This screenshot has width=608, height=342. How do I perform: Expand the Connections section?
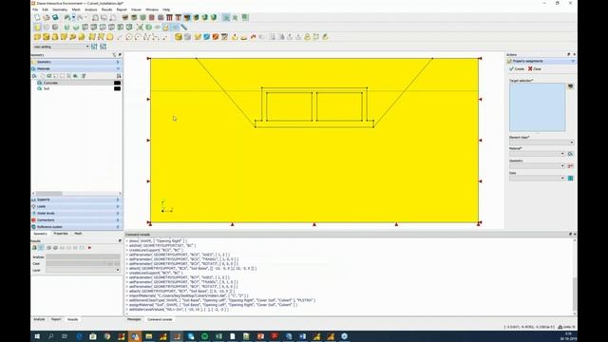pyautogui.click(x=76, y=219)
